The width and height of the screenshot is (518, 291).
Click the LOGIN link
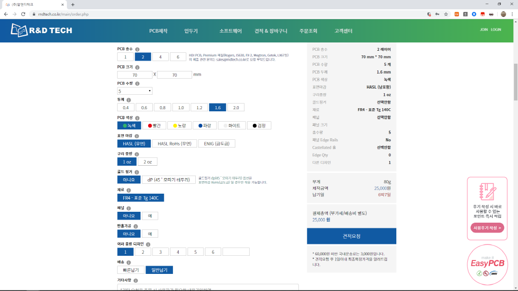pos(496,30)
